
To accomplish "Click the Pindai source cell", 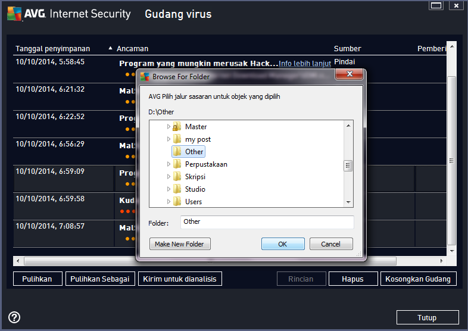I will click(x=344, y=62).
